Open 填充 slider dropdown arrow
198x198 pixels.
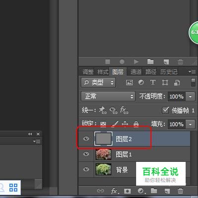pos(190,124)
